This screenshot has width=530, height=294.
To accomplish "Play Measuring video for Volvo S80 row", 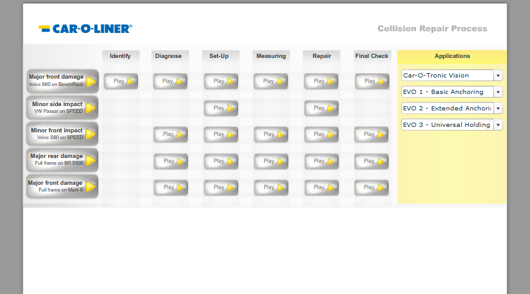I will pyautogui.click(x=271, y=135).
